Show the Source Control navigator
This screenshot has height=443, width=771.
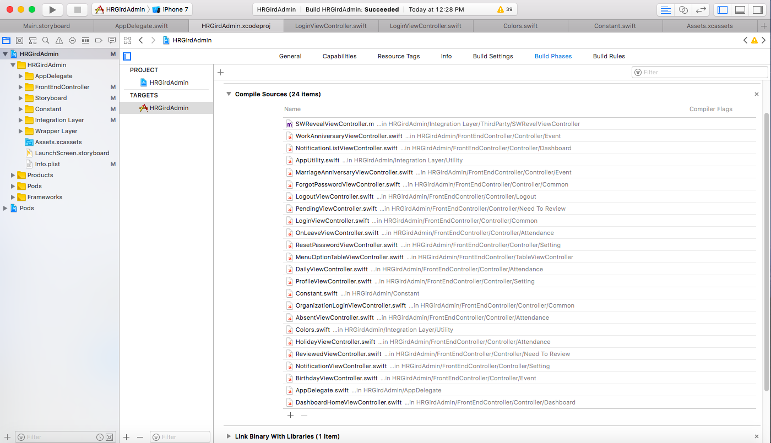(20, 40)
